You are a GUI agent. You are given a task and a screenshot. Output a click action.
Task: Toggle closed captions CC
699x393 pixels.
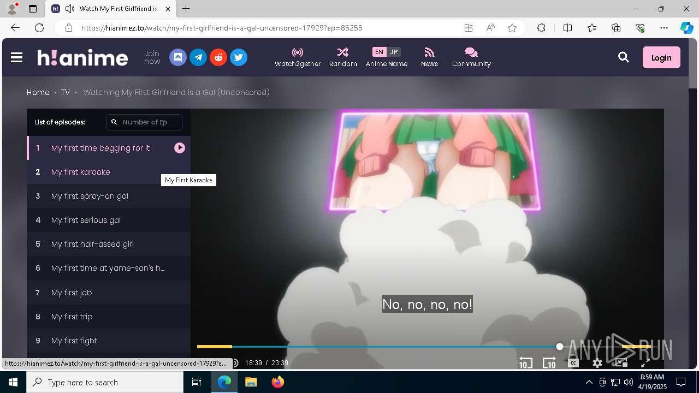coord(573,362)
